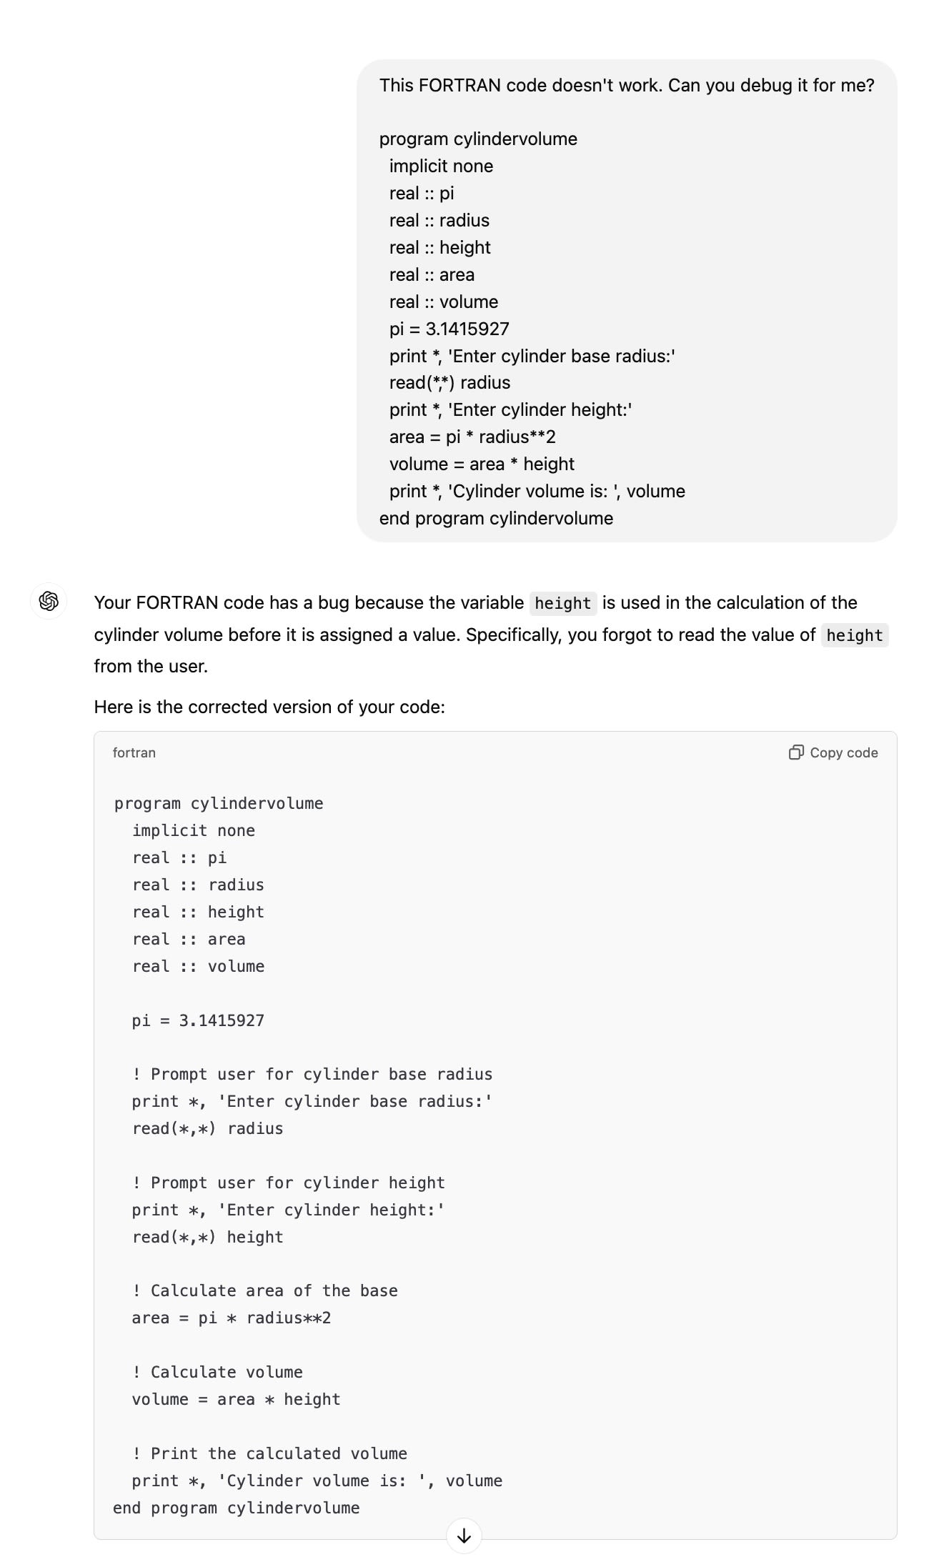Click the read(*,*) radius statement
The height and width of the screenshot is (1562, 939).
click(207, 1128)
